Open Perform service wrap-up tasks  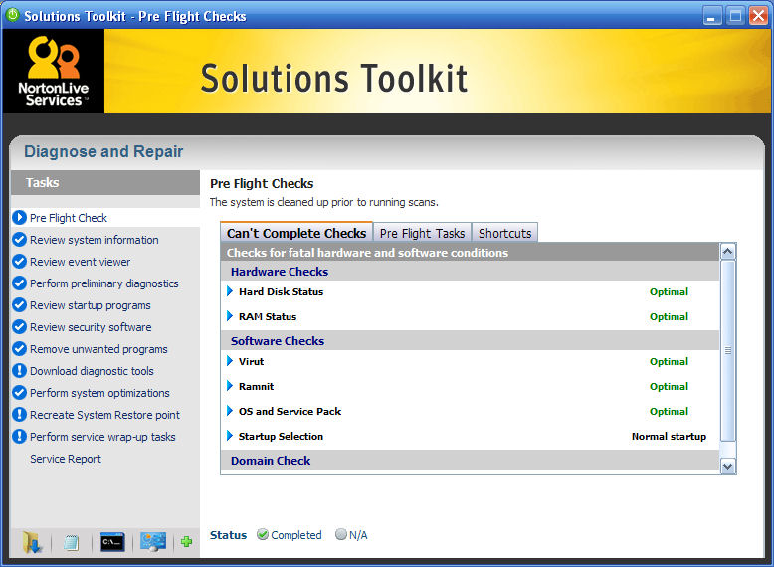point(102,437)
